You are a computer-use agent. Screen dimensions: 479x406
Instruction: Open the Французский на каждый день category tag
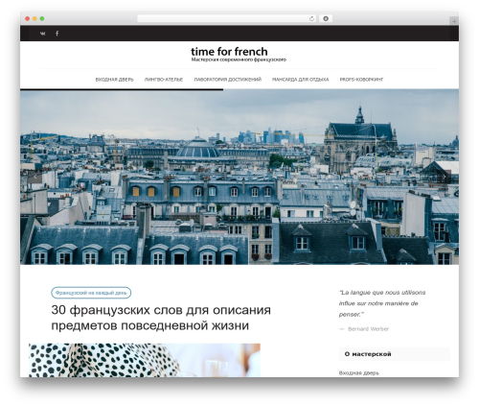point(91,293)
